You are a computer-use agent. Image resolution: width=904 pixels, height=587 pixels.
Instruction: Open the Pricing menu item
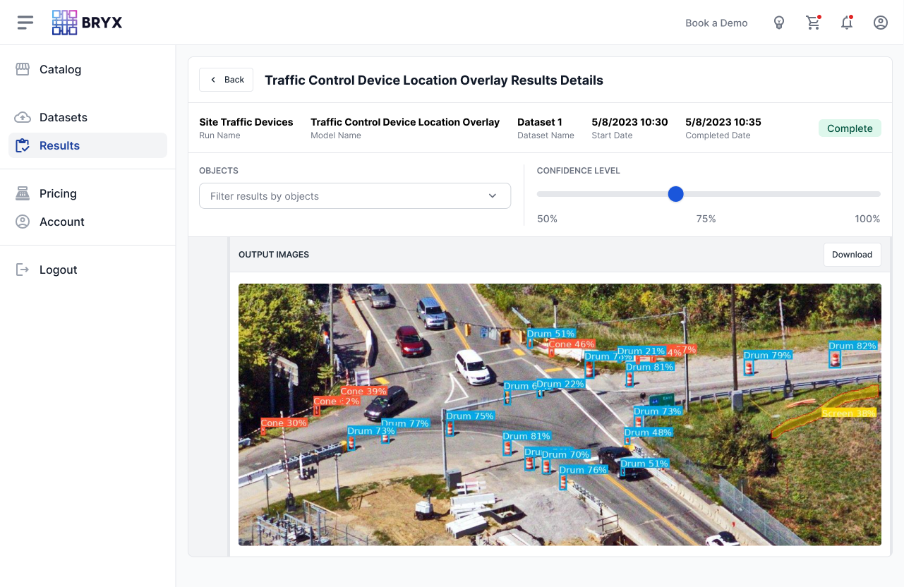pos(58,193)
